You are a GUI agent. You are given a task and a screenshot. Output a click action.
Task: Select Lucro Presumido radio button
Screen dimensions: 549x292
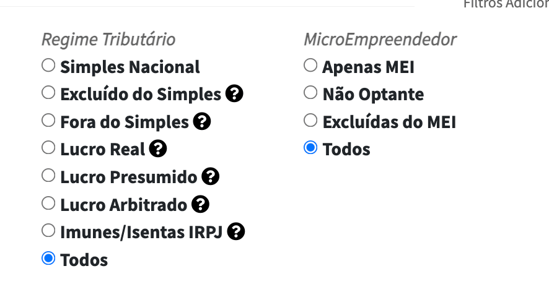pos(48,176)
